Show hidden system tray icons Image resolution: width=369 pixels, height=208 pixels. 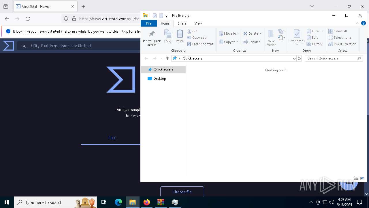[311, 202]
